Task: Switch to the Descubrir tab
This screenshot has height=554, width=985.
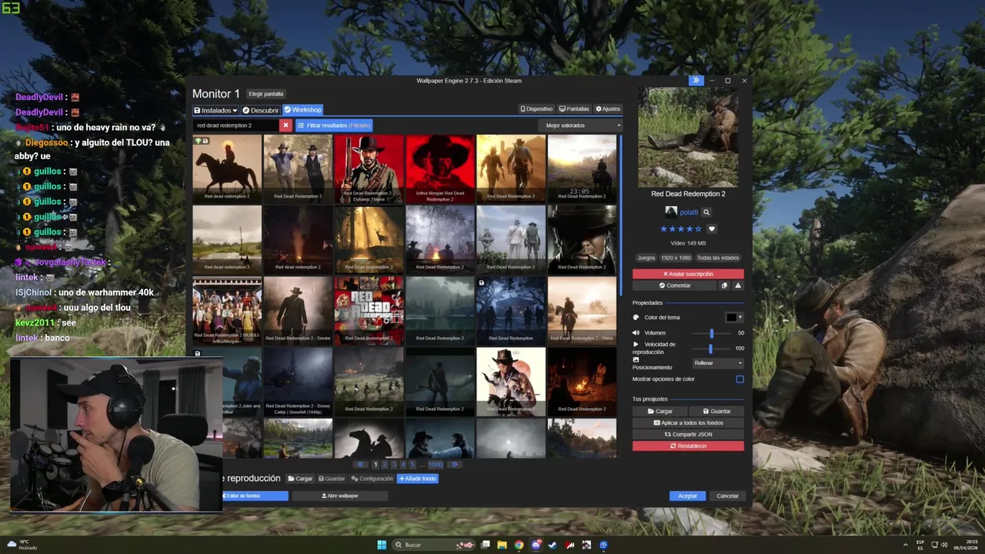Action: point(261,110)
